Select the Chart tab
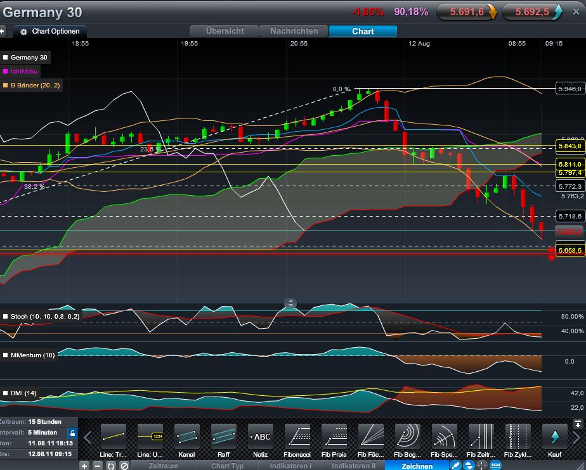The width and height of the screenshot is (586, 470). [363, 31]
